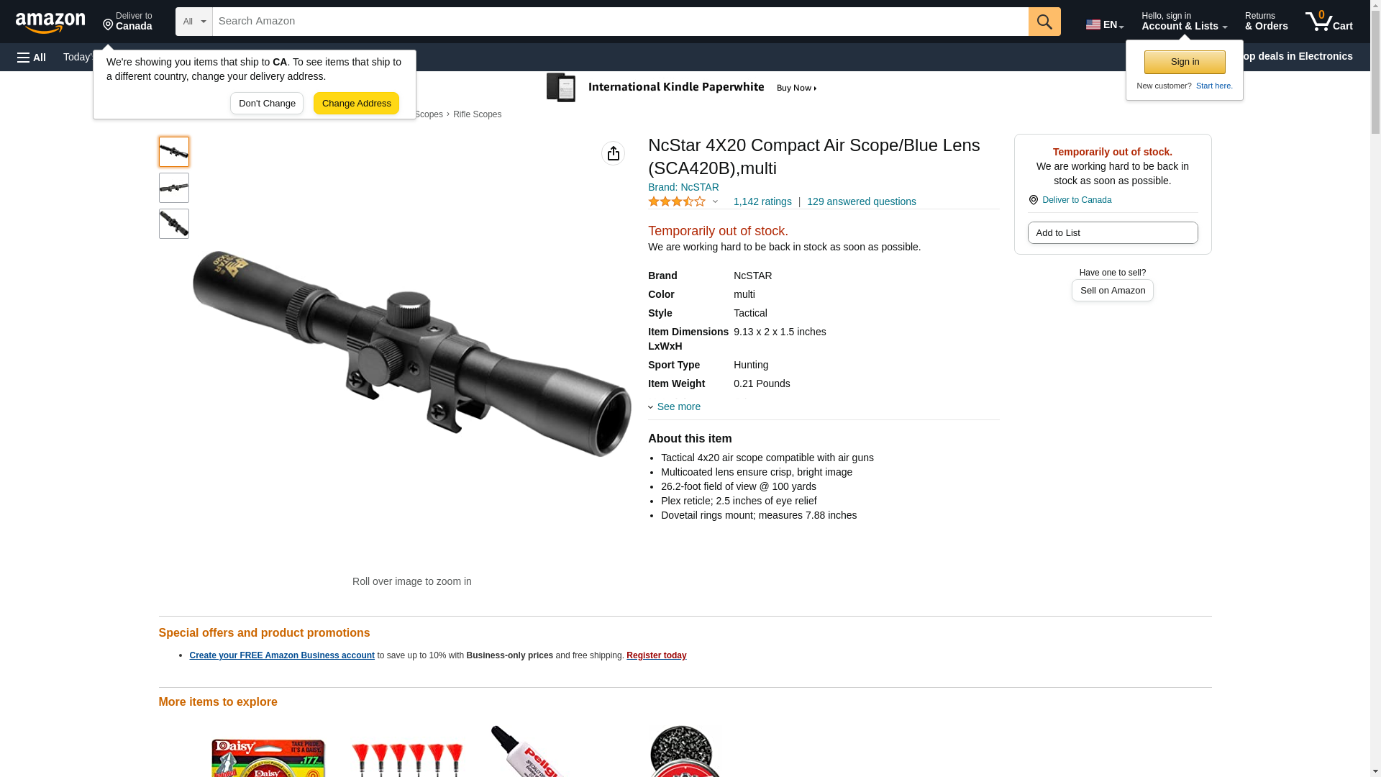
Task: Open the All hamburger menu
Action: tap(32, 58)
